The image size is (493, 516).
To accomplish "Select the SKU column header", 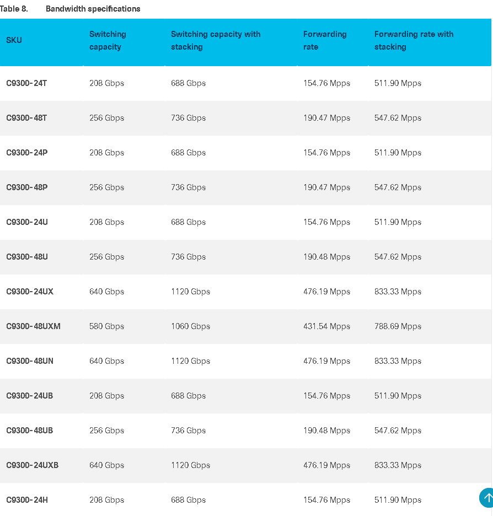I will [x=14, y=40].
